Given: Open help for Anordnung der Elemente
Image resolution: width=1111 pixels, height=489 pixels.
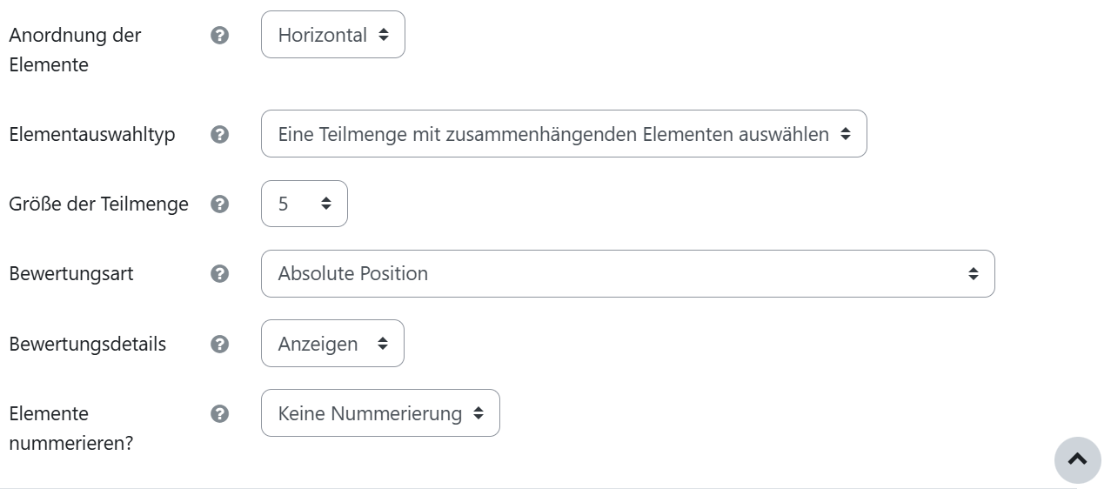Looking at the screenshot, I should click(220, 35).
